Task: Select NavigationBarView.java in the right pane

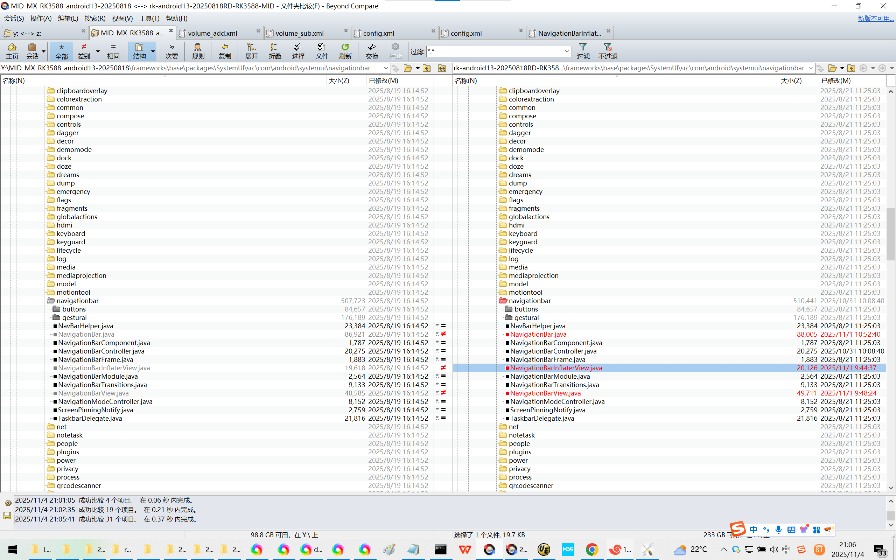Action: coord(545,393)
